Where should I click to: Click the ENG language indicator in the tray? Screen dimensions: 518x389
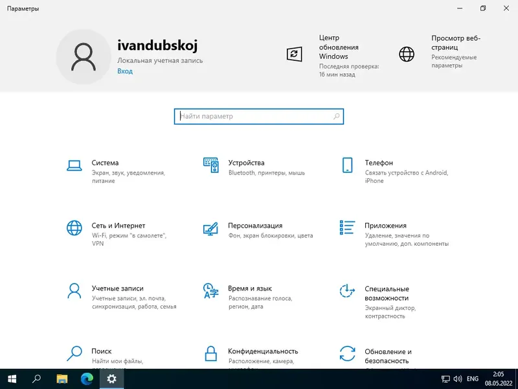471,379
